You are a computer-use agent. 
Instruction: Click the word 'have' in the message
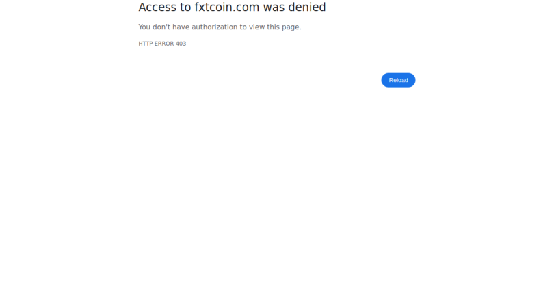click(x=181, y=27)
